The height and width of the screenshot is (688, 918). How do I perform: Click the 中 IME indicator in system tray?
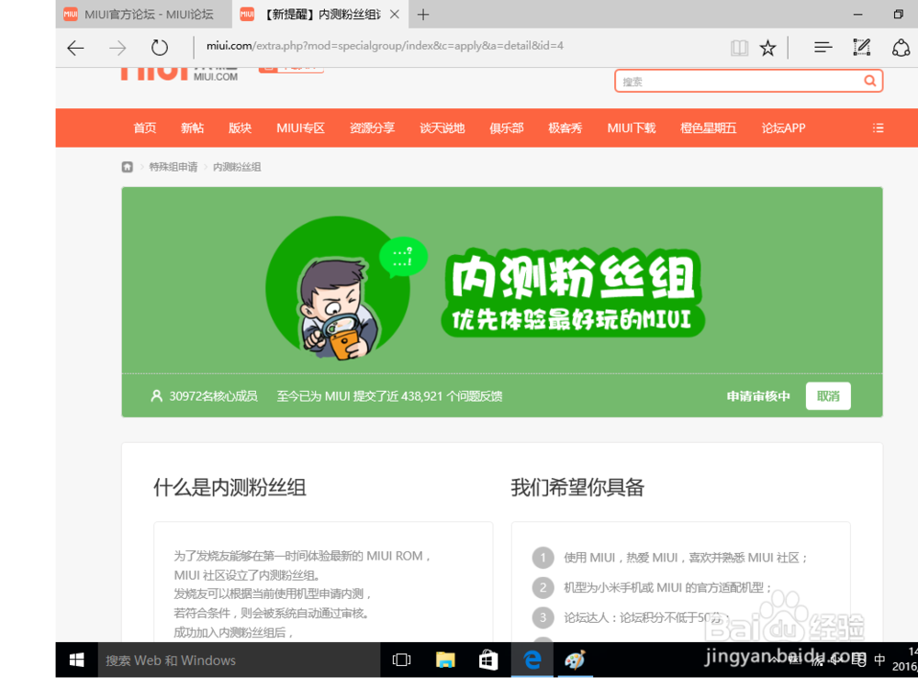pyautogui.click(x=879, y=660)
